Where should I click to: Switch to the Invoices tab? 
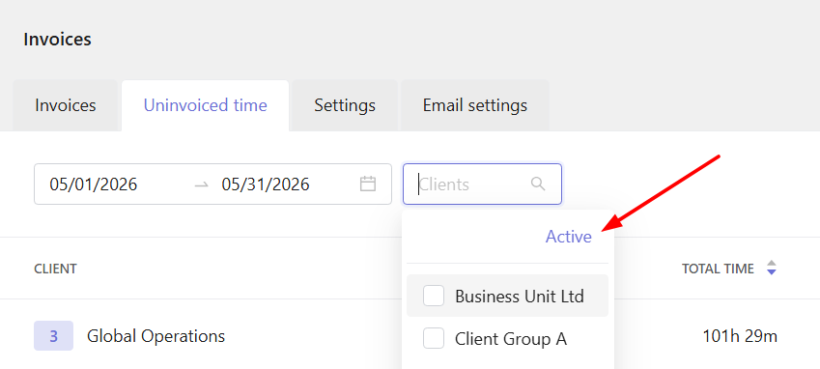[66, 105]
